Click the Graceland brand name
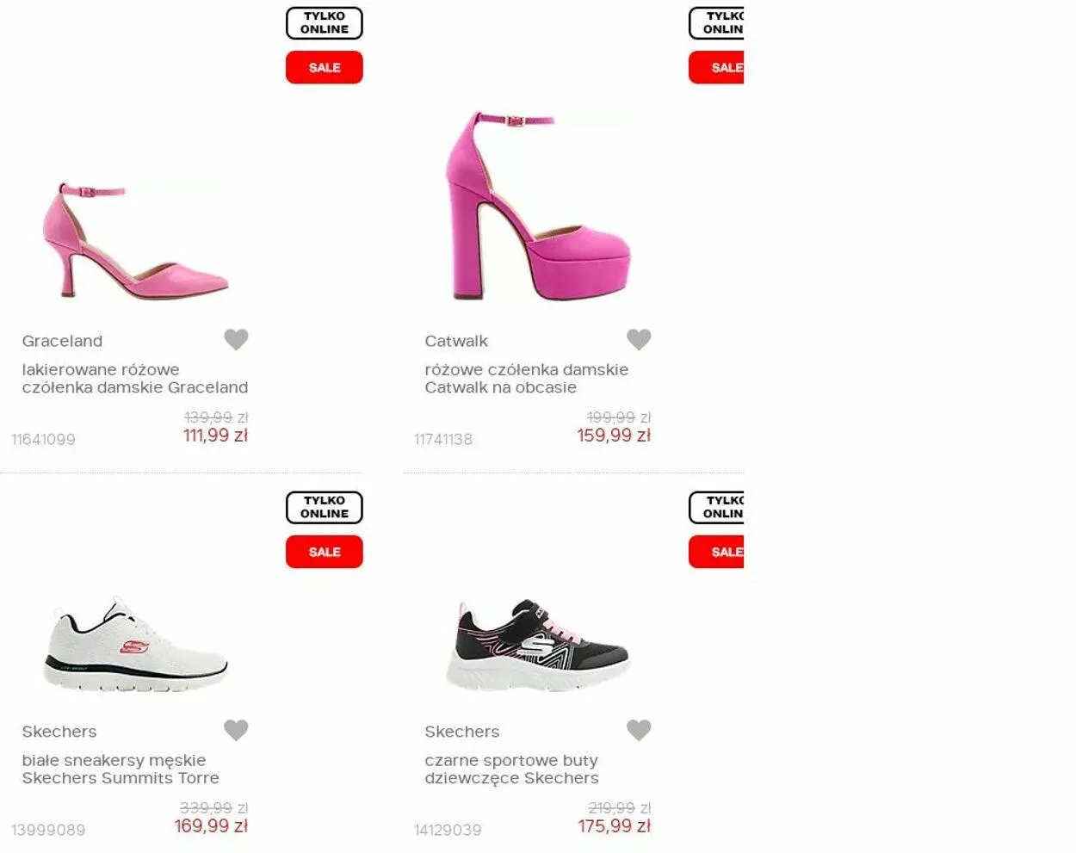The width and height of the screenshot is (1076, 853). tap(62, 341)
